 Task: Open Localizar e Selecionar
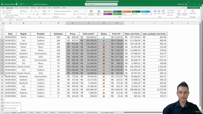[x=185, y=12]
